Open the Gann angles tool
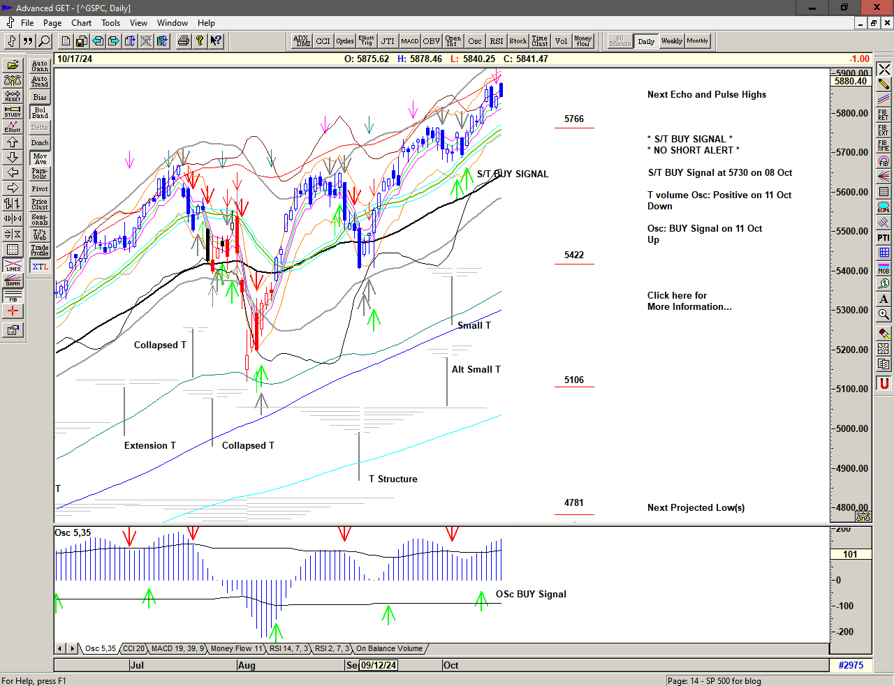This screenshot has width=894, height=686. click(x=13, y=281)
